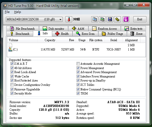Toggle the Power-up in Standby checkbox

[78, 81]
